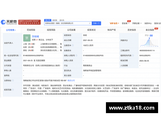Switch to the 公司发展 tab
Screen dimensions: 161x116
pos(71,30)
